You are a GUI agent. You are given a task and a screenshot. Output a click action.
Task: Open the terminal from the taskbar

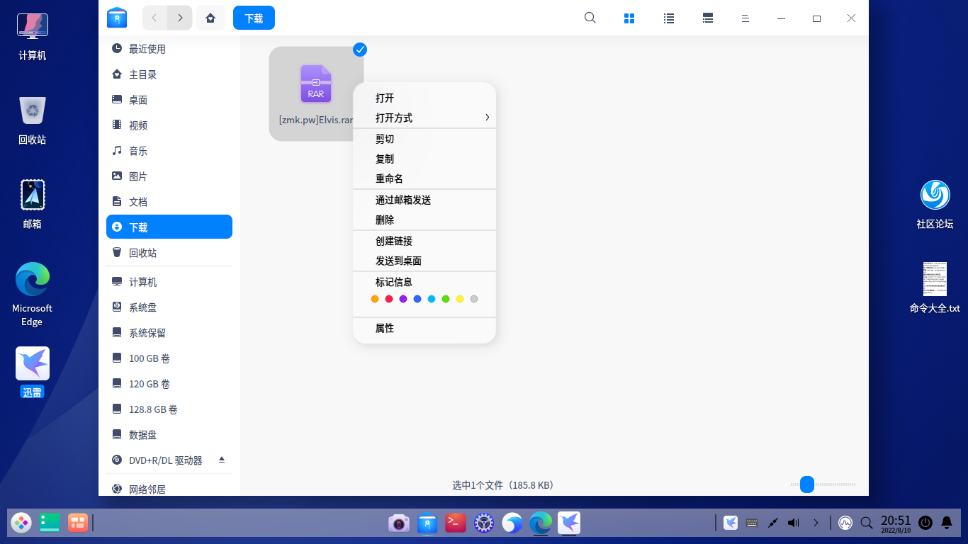pyautogui.click(x=456, y=523)
